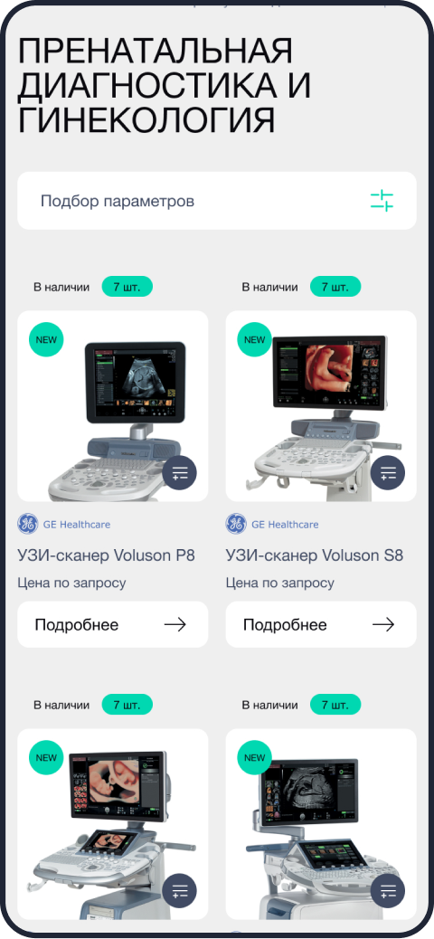Image resolution: width=434 pixels, height=939 pixels.
Task: Open the УЗИ-сканер Voluson S8 title
Action: click(x=315, y=555)
